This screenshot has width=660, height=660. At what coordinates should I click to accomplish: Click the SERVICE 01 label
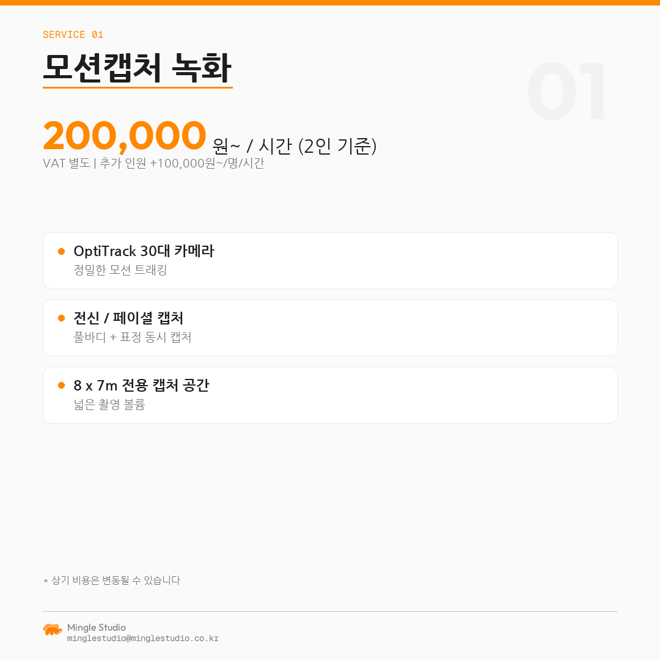coord(73,35)
